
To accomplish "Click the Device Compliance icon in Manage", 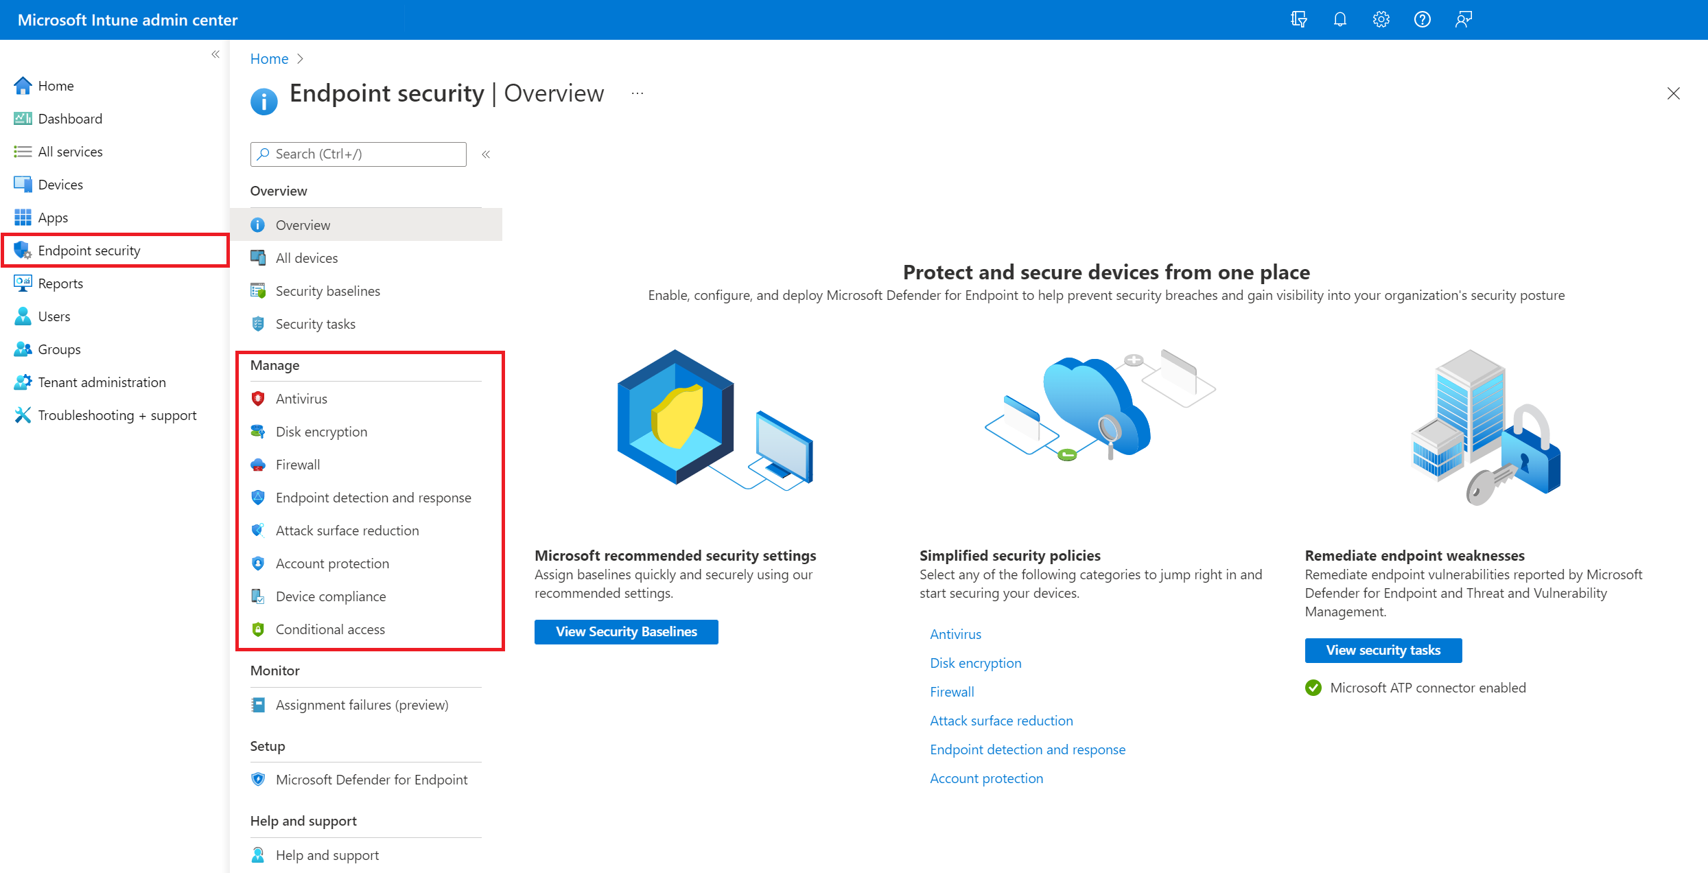I will (259, 594).
